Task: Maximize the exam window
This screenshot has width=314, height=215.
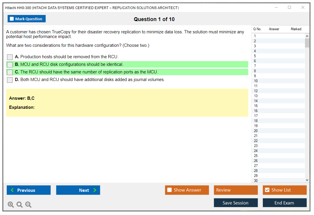Action: [x=289, y=8]
